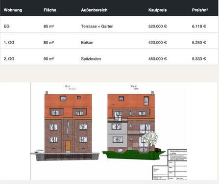
Task: Click the Fläche column header
Action: point(50,10)
